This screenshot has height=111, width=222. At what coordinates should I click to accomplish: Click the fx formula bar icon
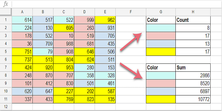pos(5,4)
